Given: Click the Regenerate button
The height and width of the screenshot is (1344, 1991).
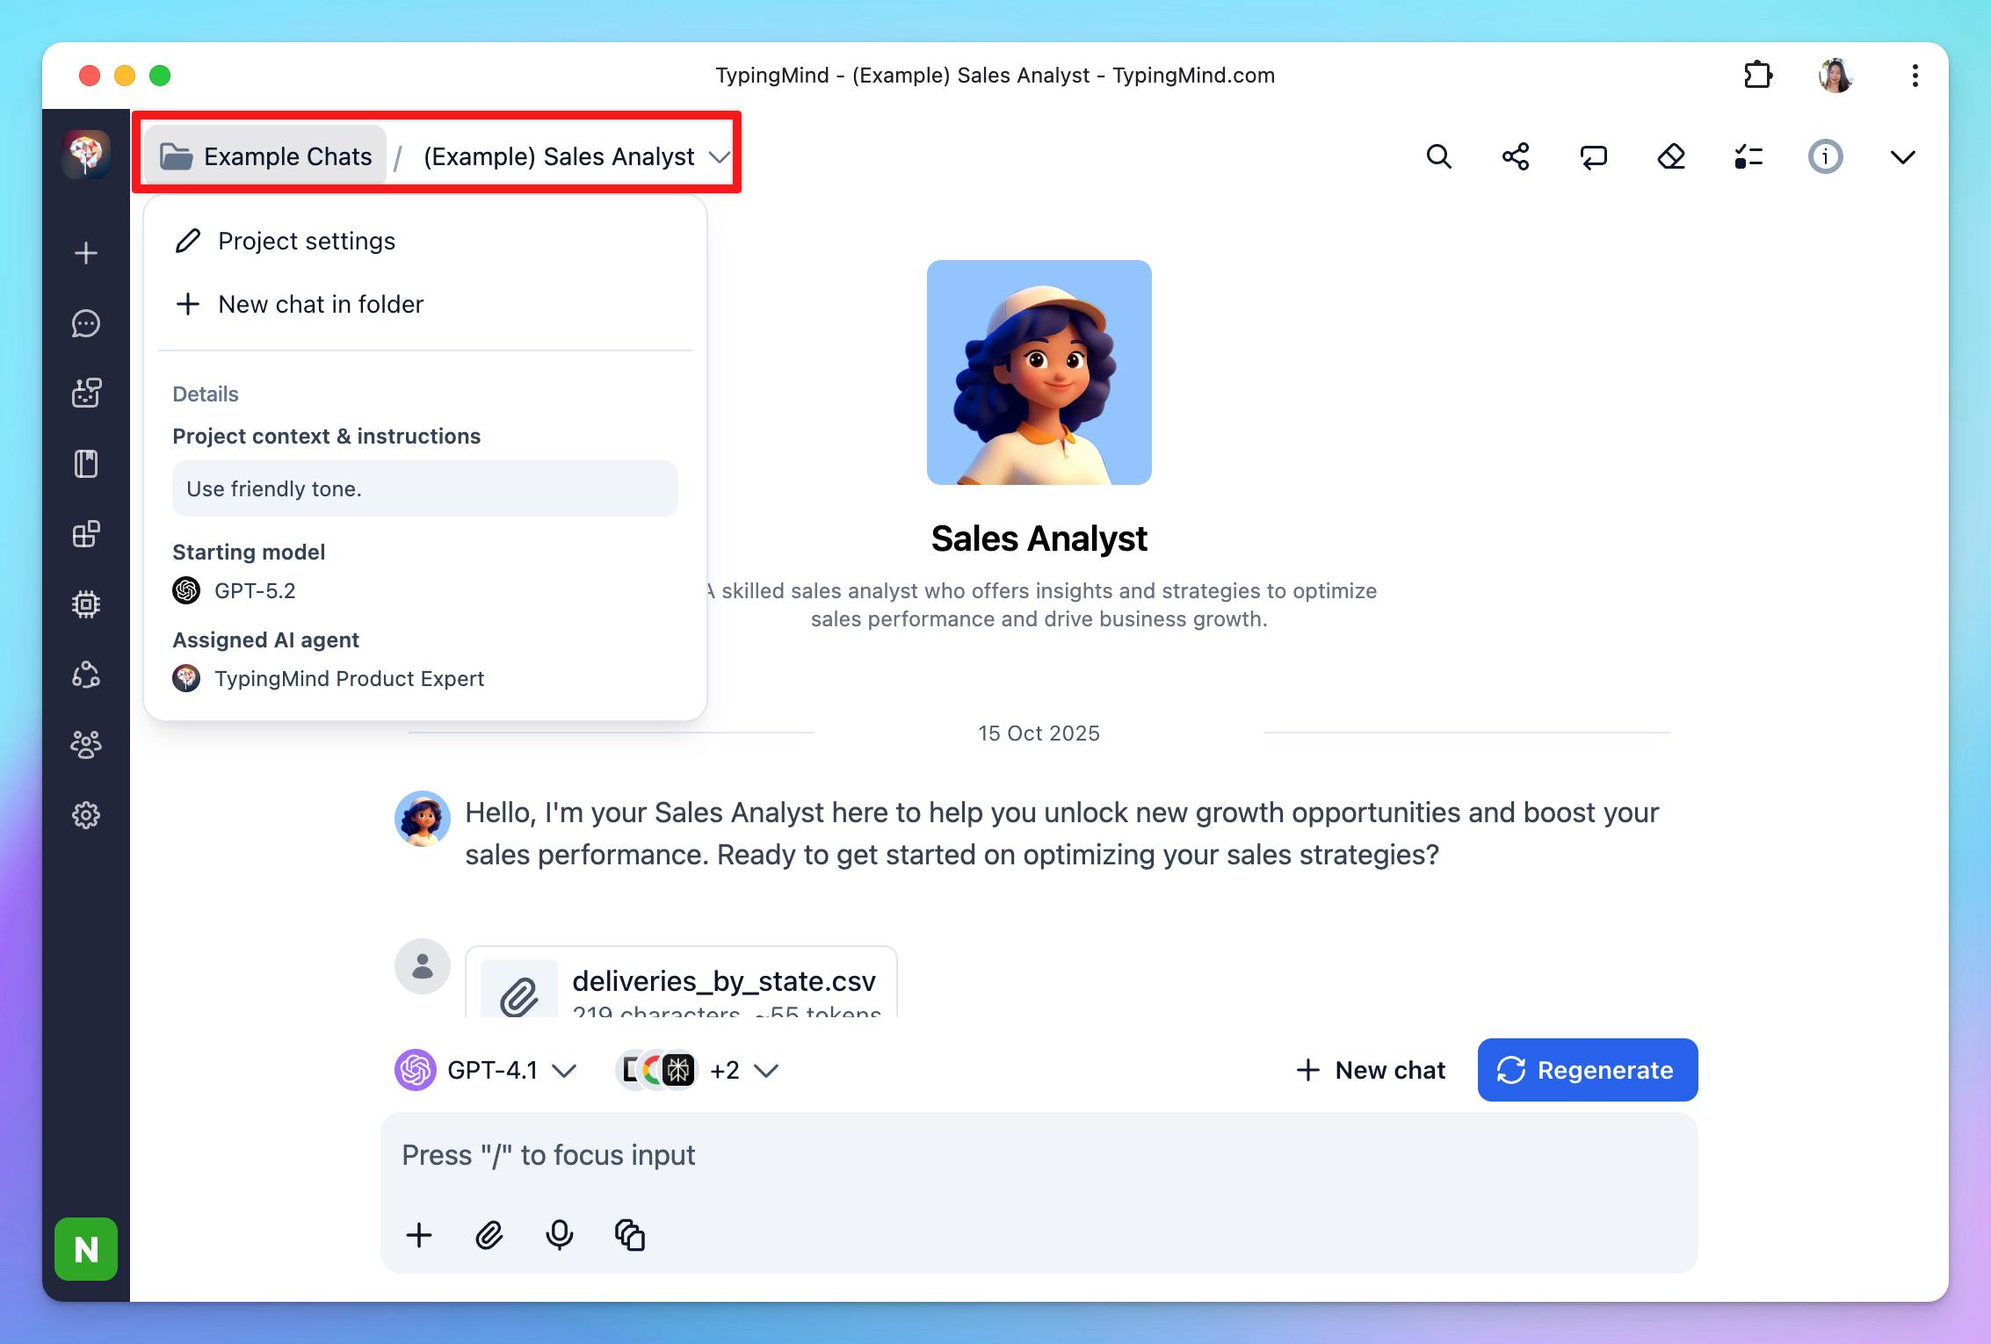Looking at the screenshot, I should coord(1588,1070).
